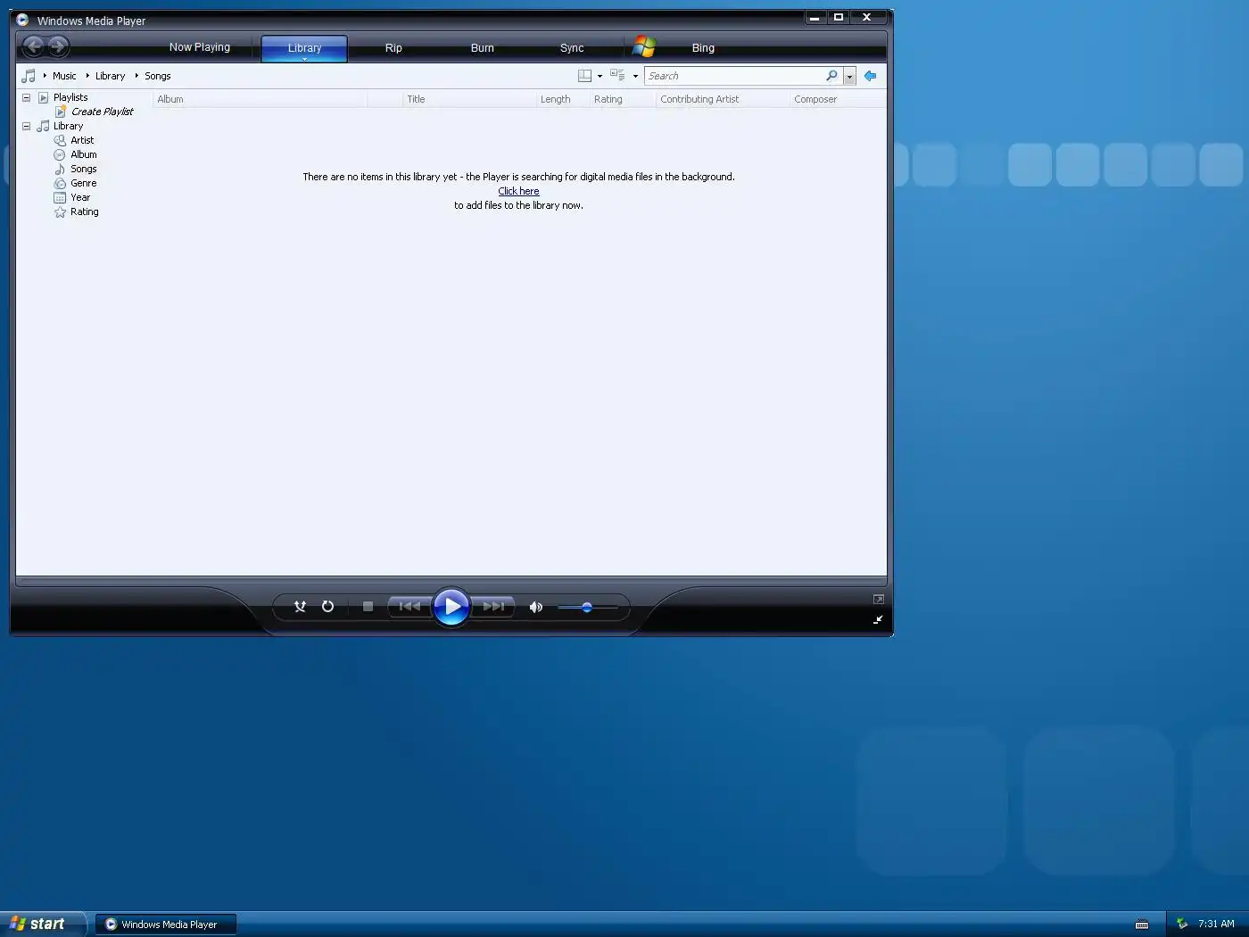
Task: Skip to the next track
Action: 493,607
